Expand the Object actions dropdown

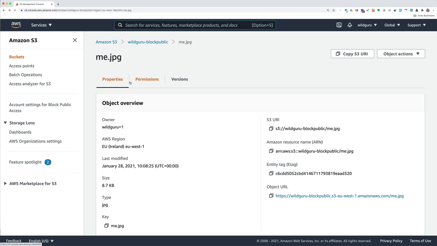(x=401, y=54)
